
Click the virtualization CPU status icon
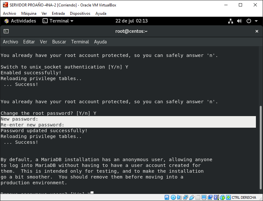point(216,197)
